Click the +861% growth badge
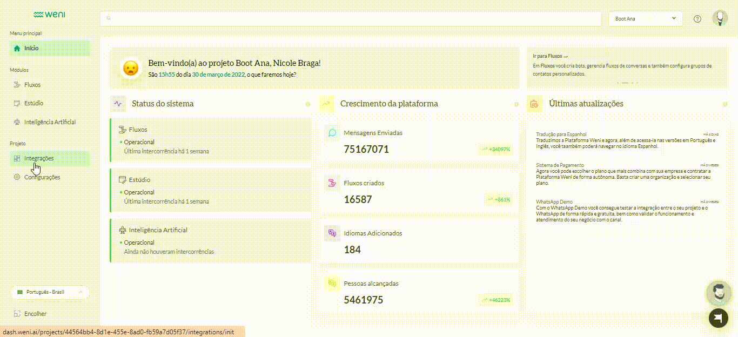This screenshot has height=337, width=738. pyautogui.click(x=498, y=199)
